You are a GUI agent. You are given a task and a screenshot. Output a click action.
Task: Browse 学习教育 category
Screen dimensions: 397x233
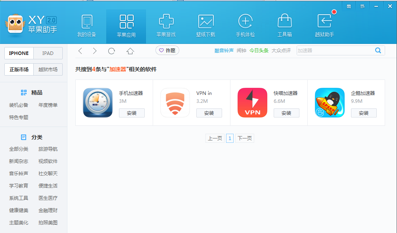[19, 186]
